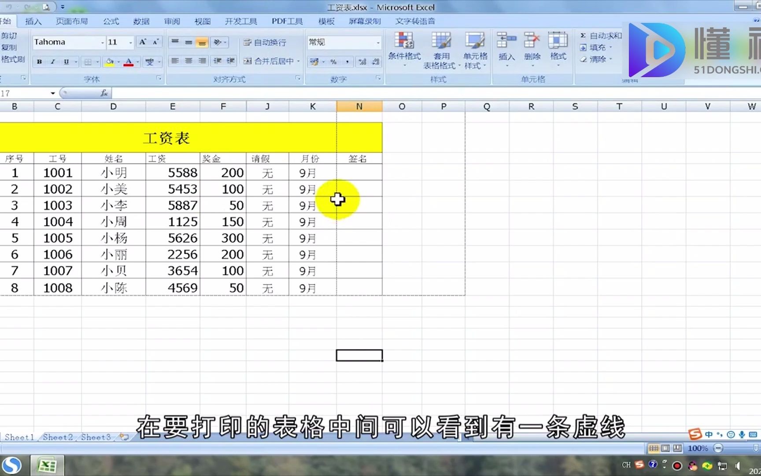Toggle middle vertical alignment
Viewport: 761px width, 476px height.
(188, 42)
